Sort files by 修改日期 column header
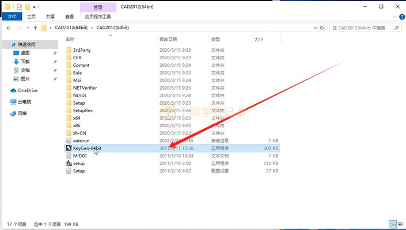This screenshot has height=230, width=406. click(168, 39)
